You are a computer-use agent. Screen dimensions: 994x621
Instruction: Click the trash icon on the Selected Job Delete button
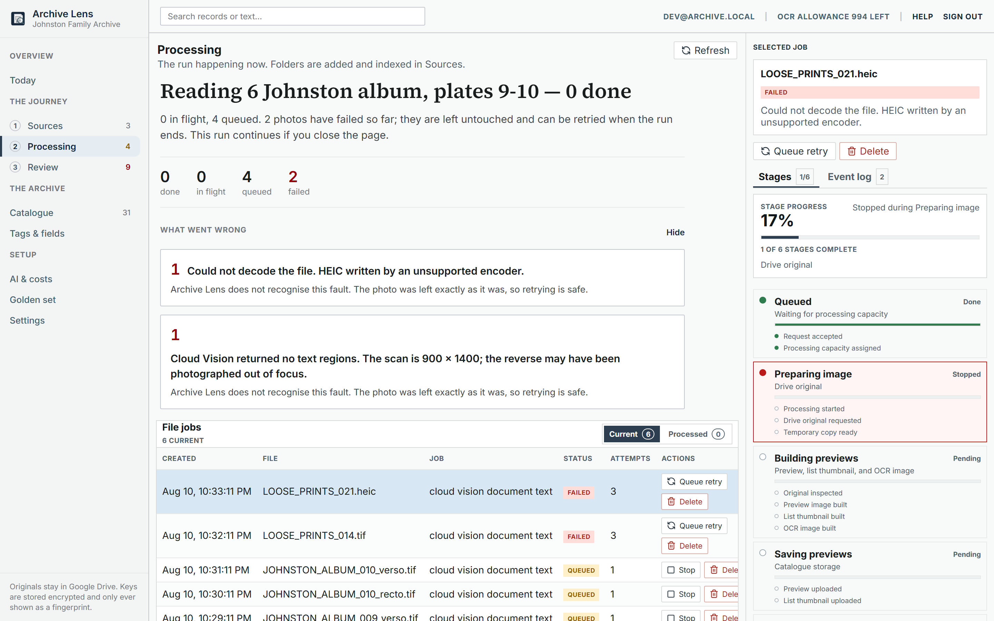pyautogui.click(x=852, y=151)
